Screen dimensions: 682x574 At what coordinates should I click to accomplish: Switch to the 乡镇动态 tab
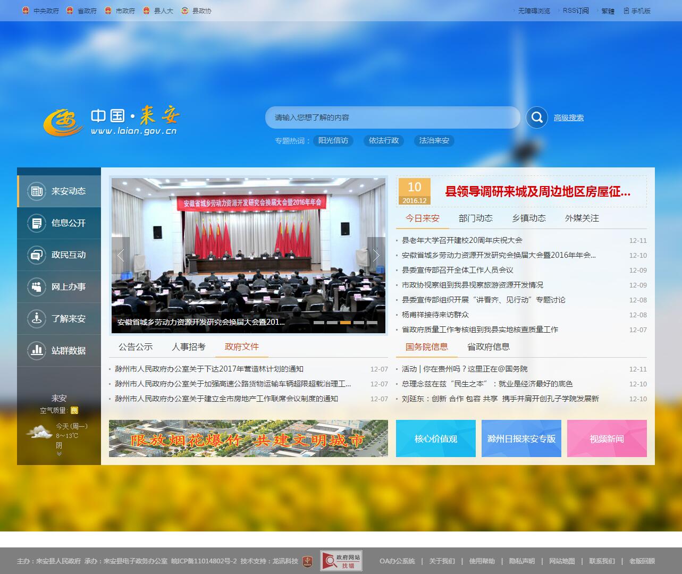point(529,218)
